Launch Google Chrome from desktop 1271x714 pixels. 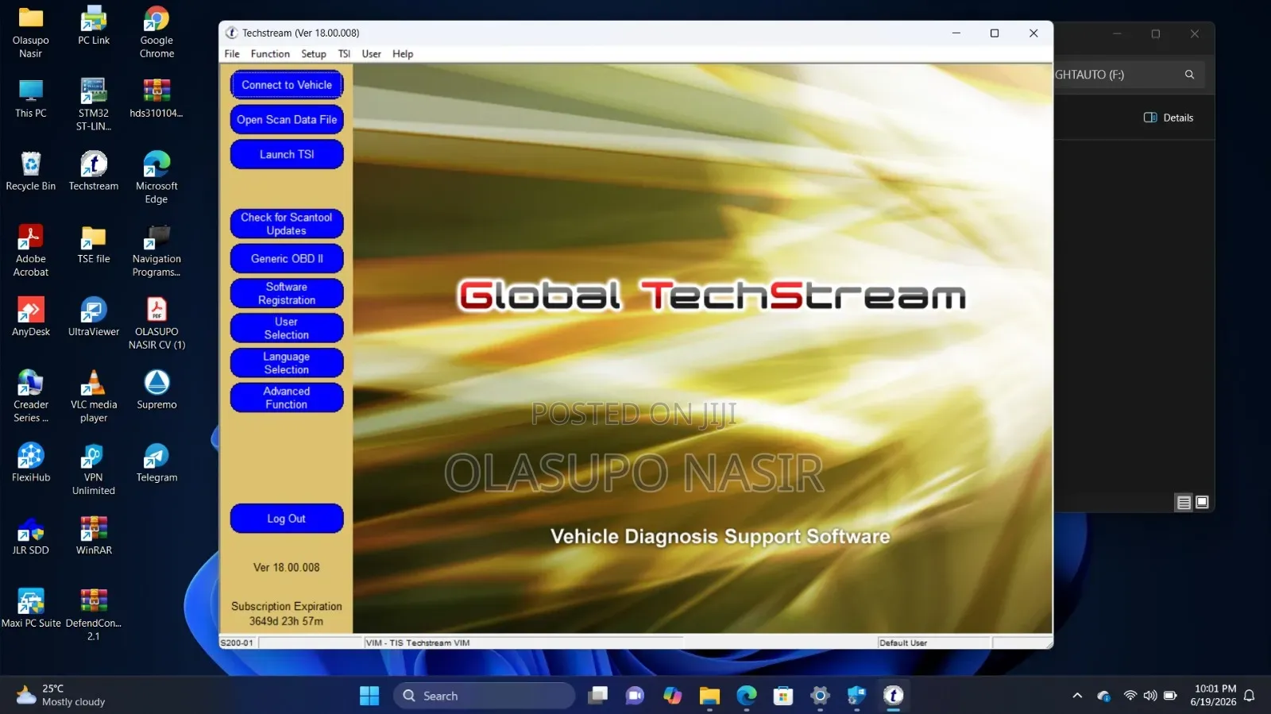pos(156,32)
